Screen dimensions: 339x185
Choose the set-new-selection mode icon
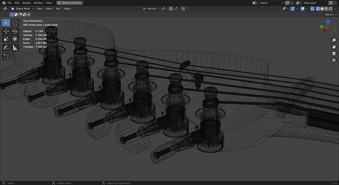[x=12, y=14]
